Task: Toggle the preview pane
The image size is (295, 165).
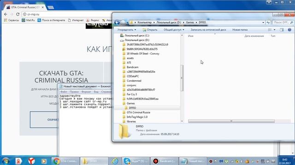Action: pos(282,30)
